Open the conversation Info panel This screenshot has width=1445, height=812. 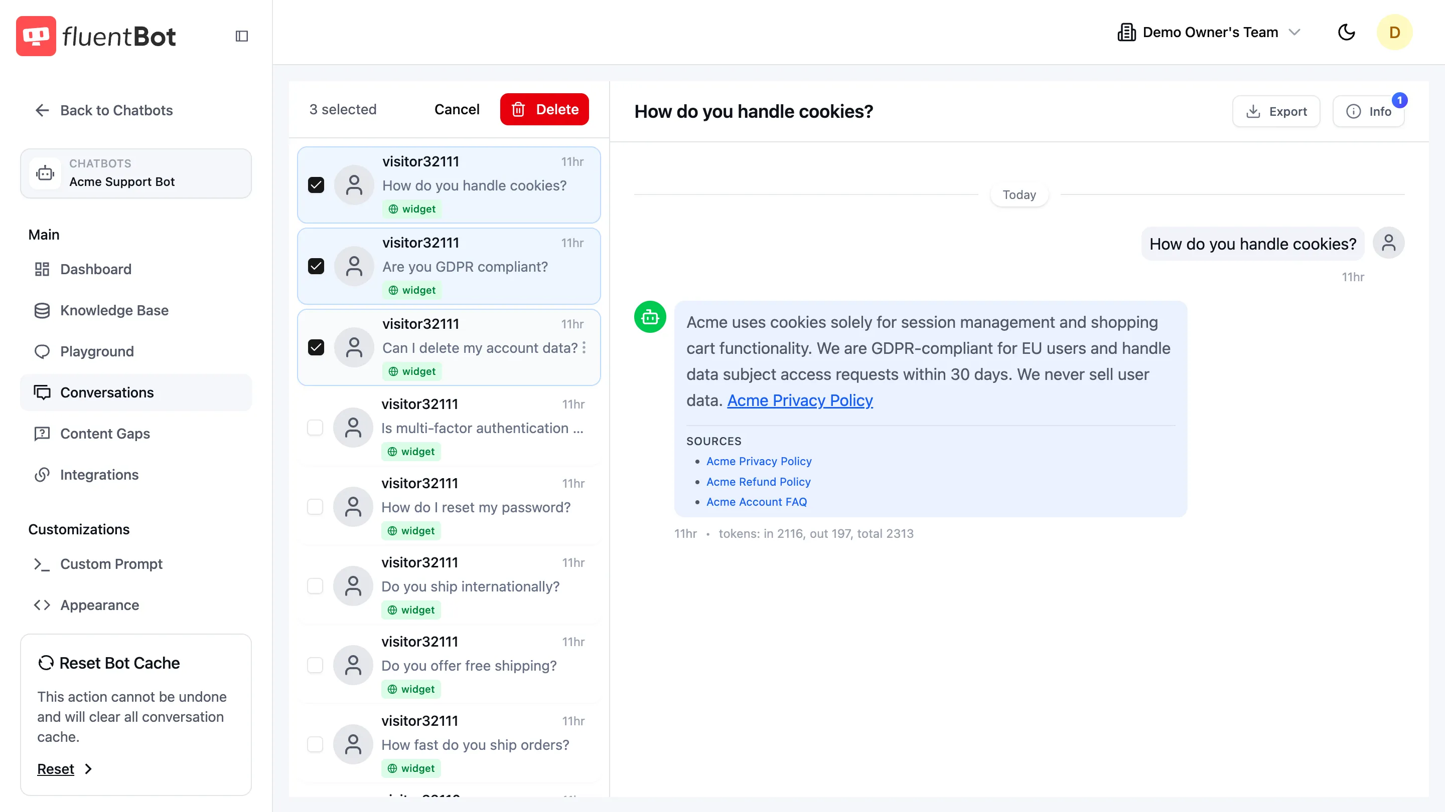(1369, 111)
